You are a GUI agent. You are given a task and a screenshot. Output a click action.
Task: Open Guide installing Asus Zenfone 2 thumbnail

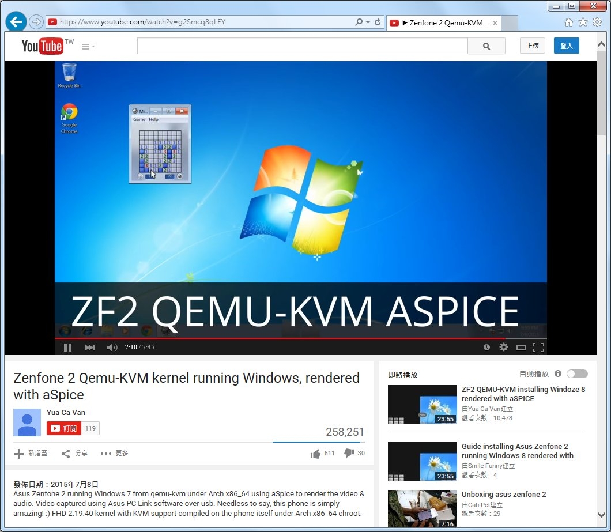(x=423, y=462)
